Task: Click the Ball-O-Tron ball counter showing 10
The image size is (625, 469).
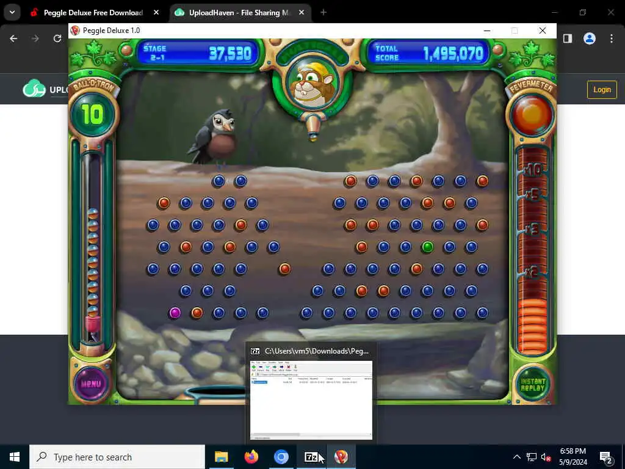Action: coord(93,115)
